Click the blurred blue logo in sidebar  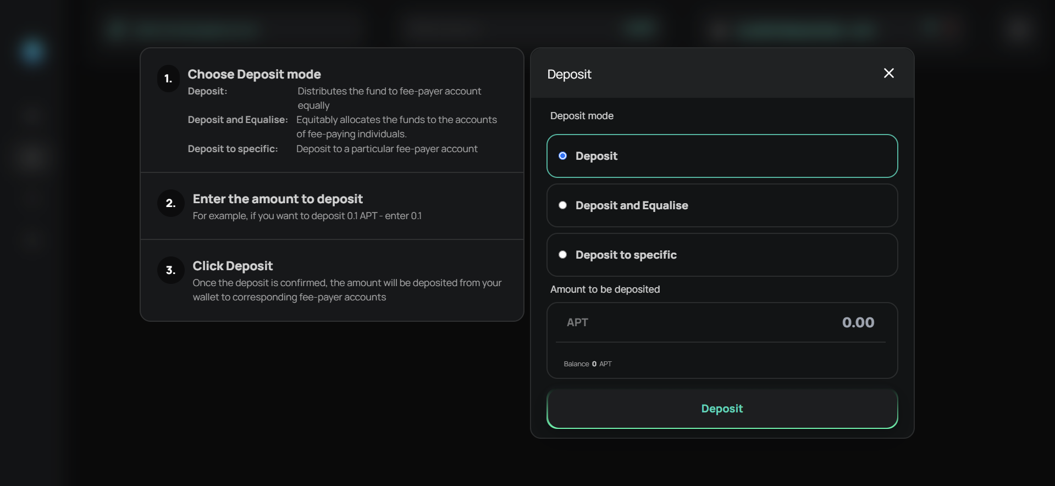[32, 52]
